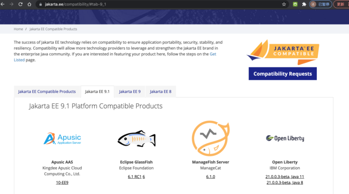Open Apusic AAS 10-EE9 version link
349x194 pixels.
pyautogui.click(x=62, y=183)
